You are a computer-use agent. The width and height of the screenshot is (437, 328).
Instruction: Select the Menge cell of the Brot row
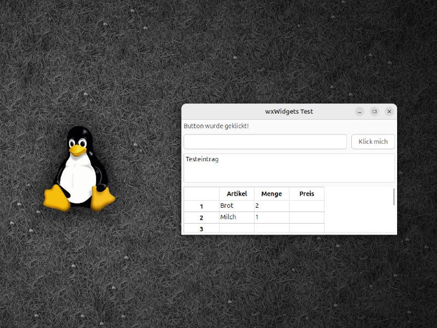[271, 206]
